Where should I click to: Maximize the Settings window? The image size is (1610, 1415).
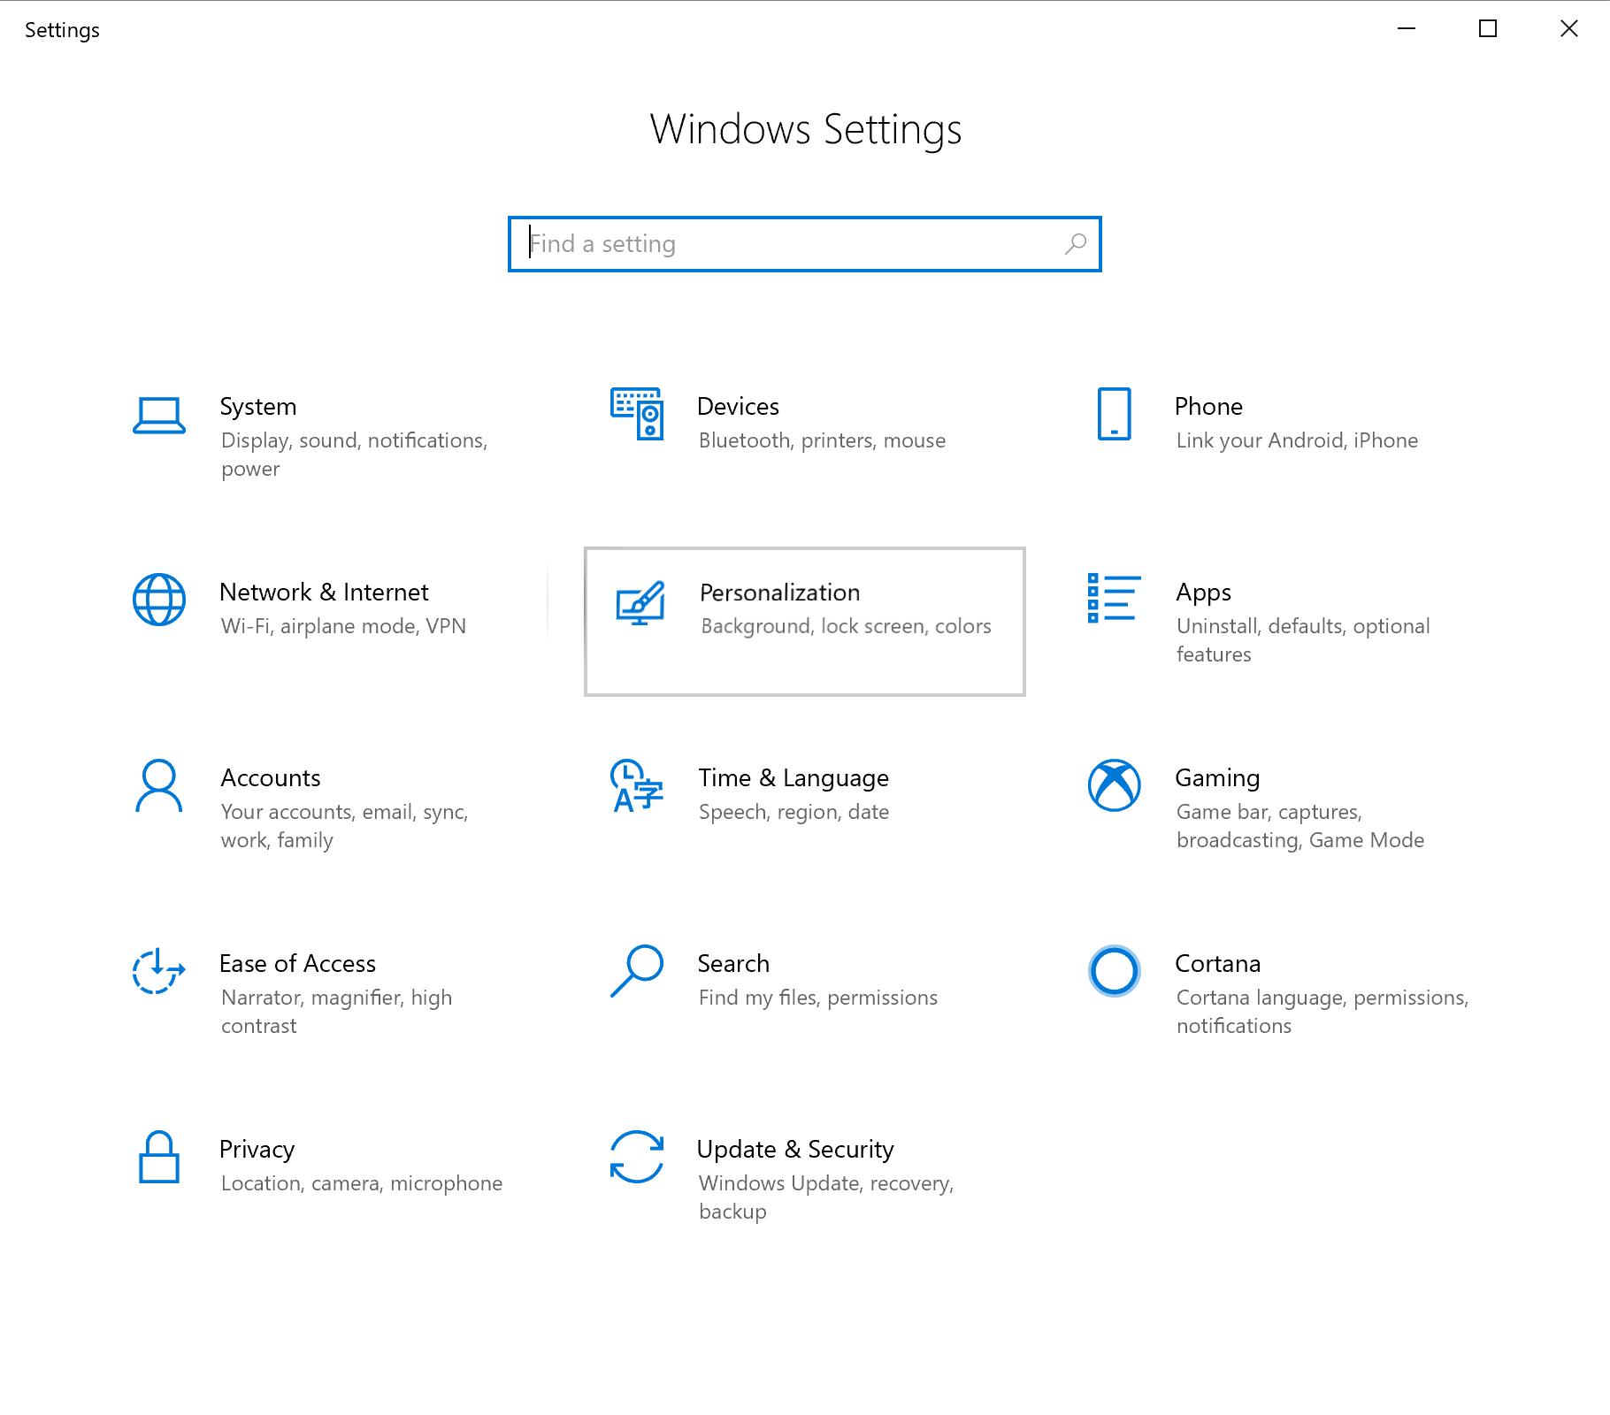[x=1488, y=29]
